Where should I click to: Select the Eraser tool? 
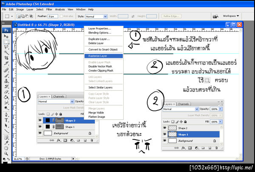pyautogui.click(x=6, y=92)
